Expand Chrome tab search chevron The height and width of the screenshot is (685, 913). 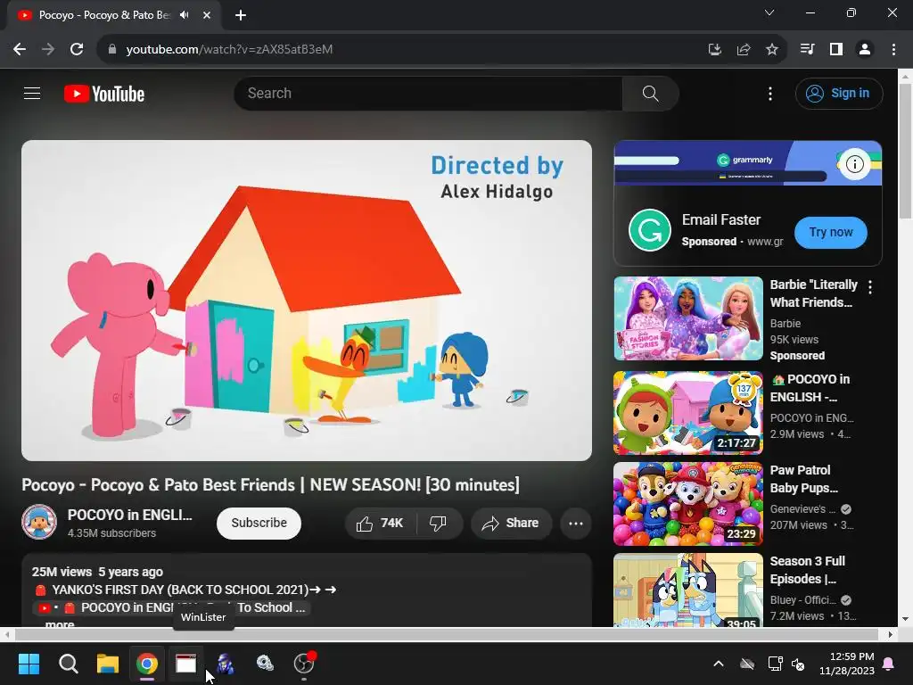(769, 12)
